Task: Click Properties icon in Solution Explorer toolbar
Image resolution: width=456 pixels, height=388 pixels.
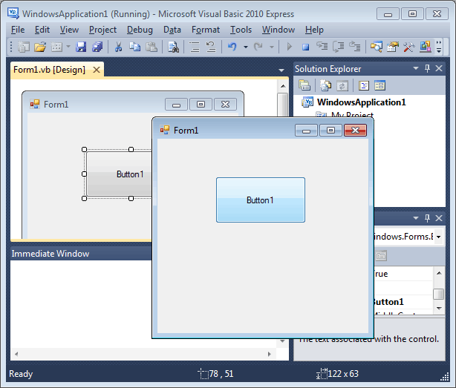Action: click(x=304, y=85)
